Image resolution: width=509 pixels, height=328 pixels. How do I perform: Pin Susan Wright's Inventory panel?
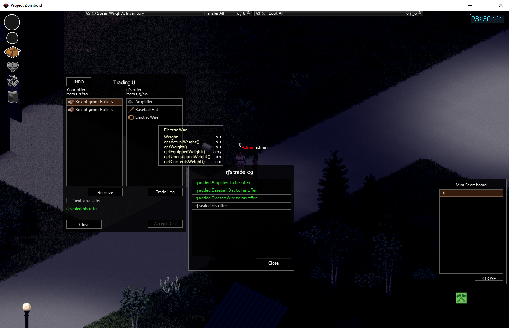[x=248, y=13]
